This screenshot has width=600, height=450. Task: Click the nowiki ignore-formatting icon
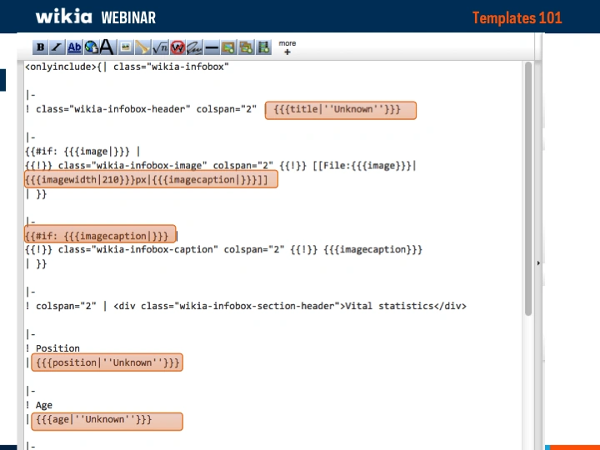pos(177,47)
